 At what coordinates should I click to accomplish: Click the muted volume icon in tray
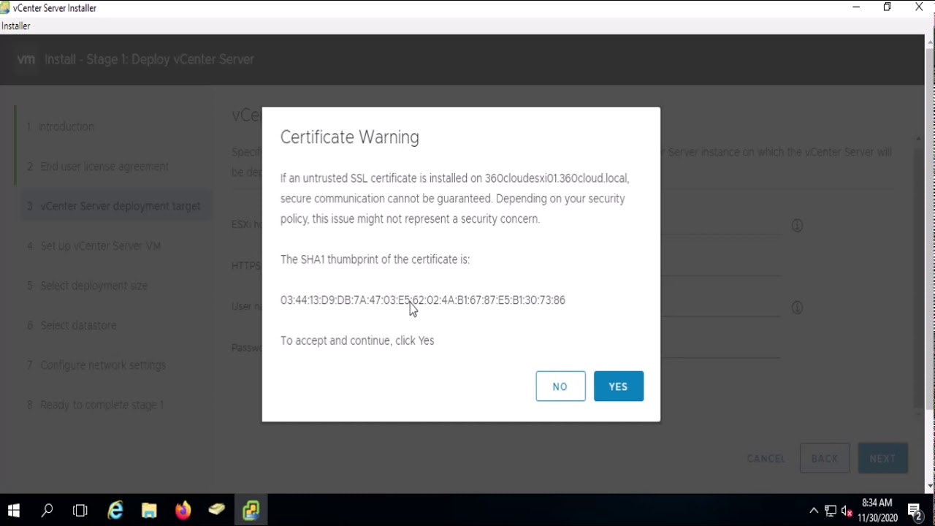click(x=847, y=511)
